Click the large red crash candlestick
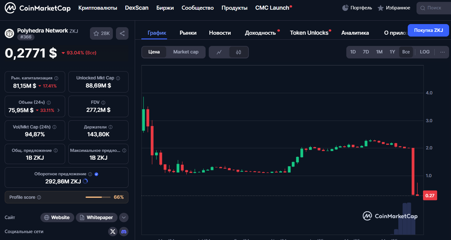The height and width of the screenshot is (240, 451). click(413, 171)
